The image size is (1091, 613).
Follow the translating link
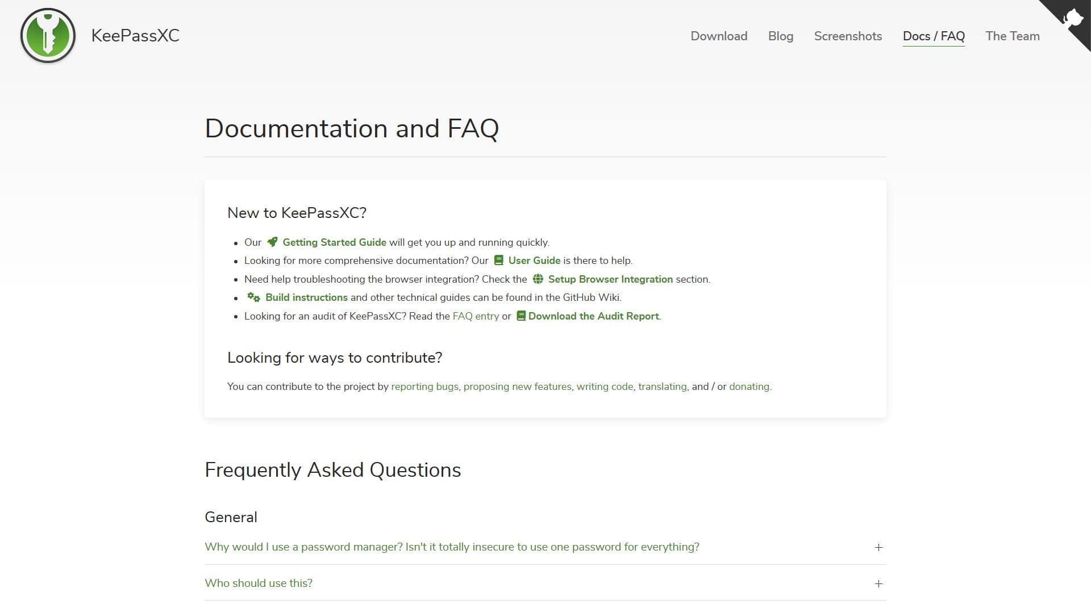(x=662, y=387)
